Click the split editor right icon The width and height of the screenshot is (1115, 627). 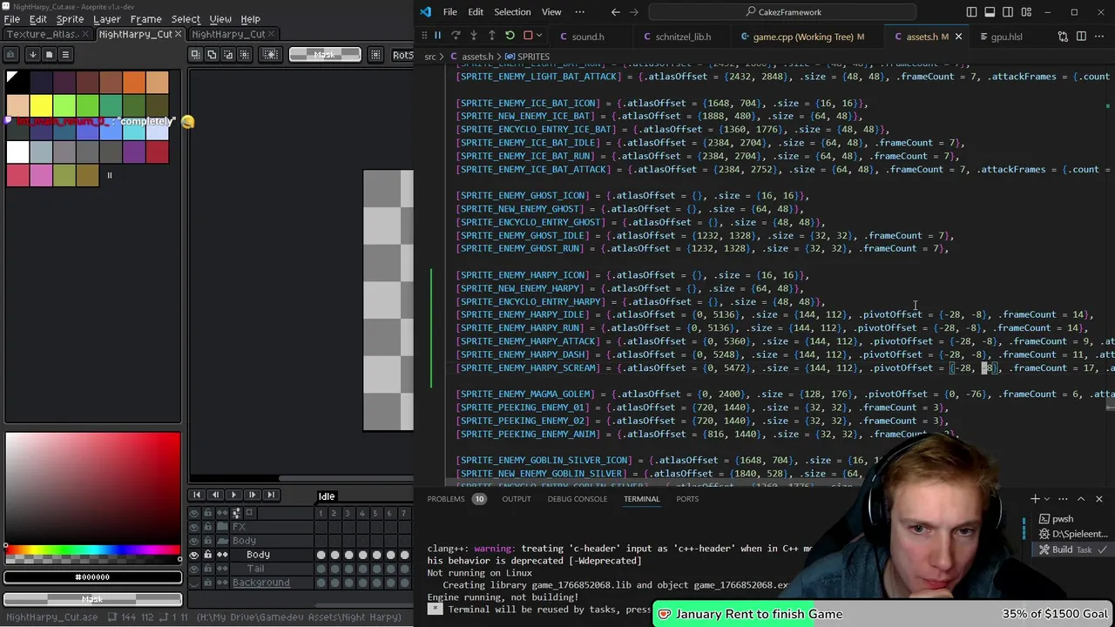[1081, 37]
